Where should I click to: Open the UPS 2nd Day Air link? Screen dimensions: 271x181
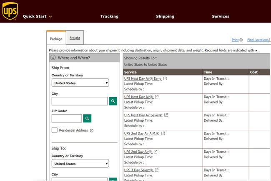click(138, 152)
